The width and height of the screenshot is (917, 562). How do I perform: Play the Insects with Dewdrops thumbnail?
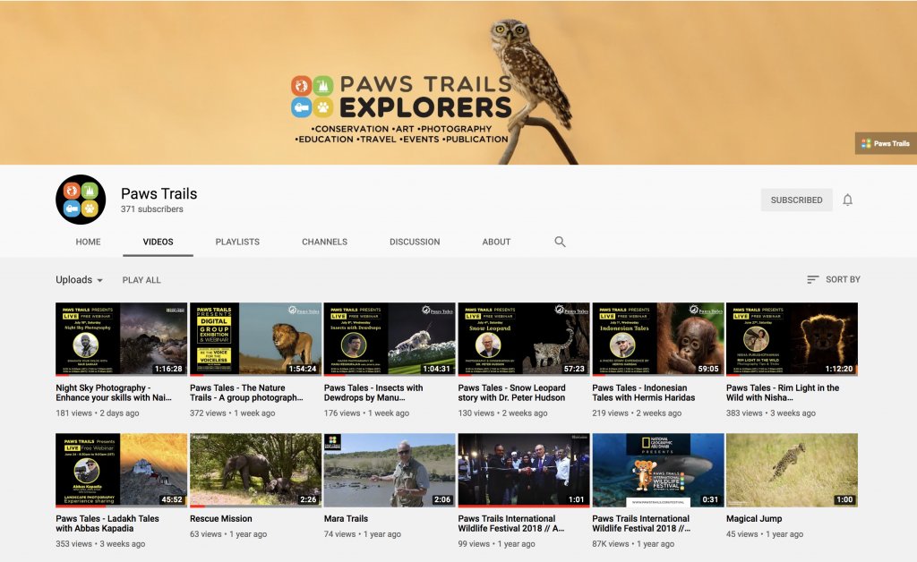coord(390,339)
